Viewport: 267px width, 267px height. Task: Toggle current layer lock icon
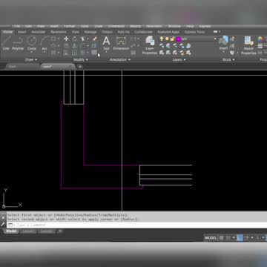tap(172, 39)
